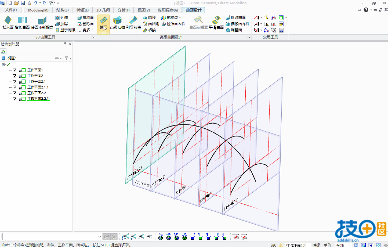This screenshot has height=247, width=388.
Task: Click the 单位 button in status bar
Action: coord(327,245)
